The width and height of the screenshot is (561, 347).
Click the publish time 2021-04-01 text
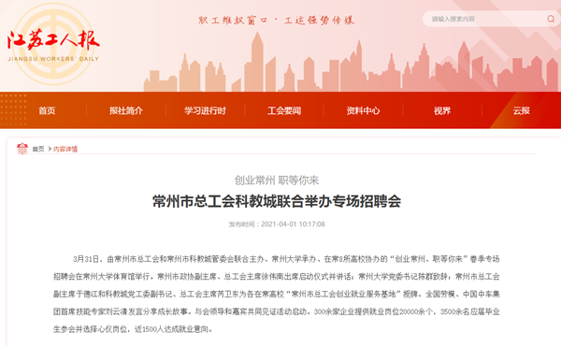(x=277, y=224)
